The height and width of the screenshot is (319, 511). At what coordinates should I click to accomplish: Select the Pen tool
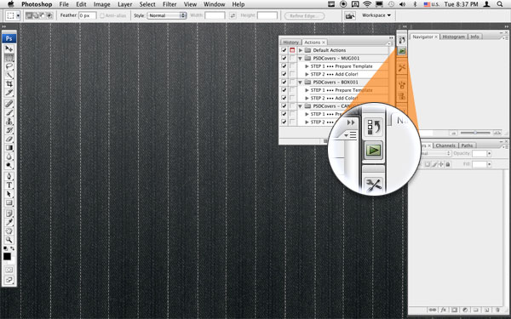point(9,176)
